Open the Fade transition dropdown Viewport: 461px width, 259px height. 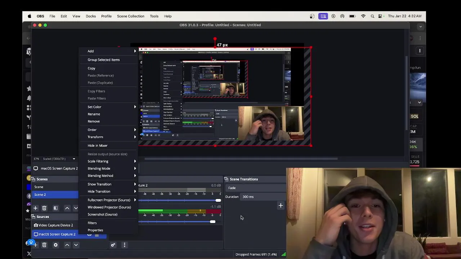[256, 188]
